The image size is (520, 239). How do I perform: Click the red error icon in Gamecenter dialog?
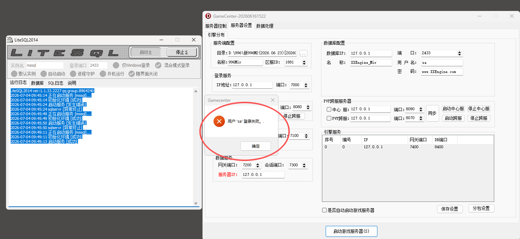point(219,122)
